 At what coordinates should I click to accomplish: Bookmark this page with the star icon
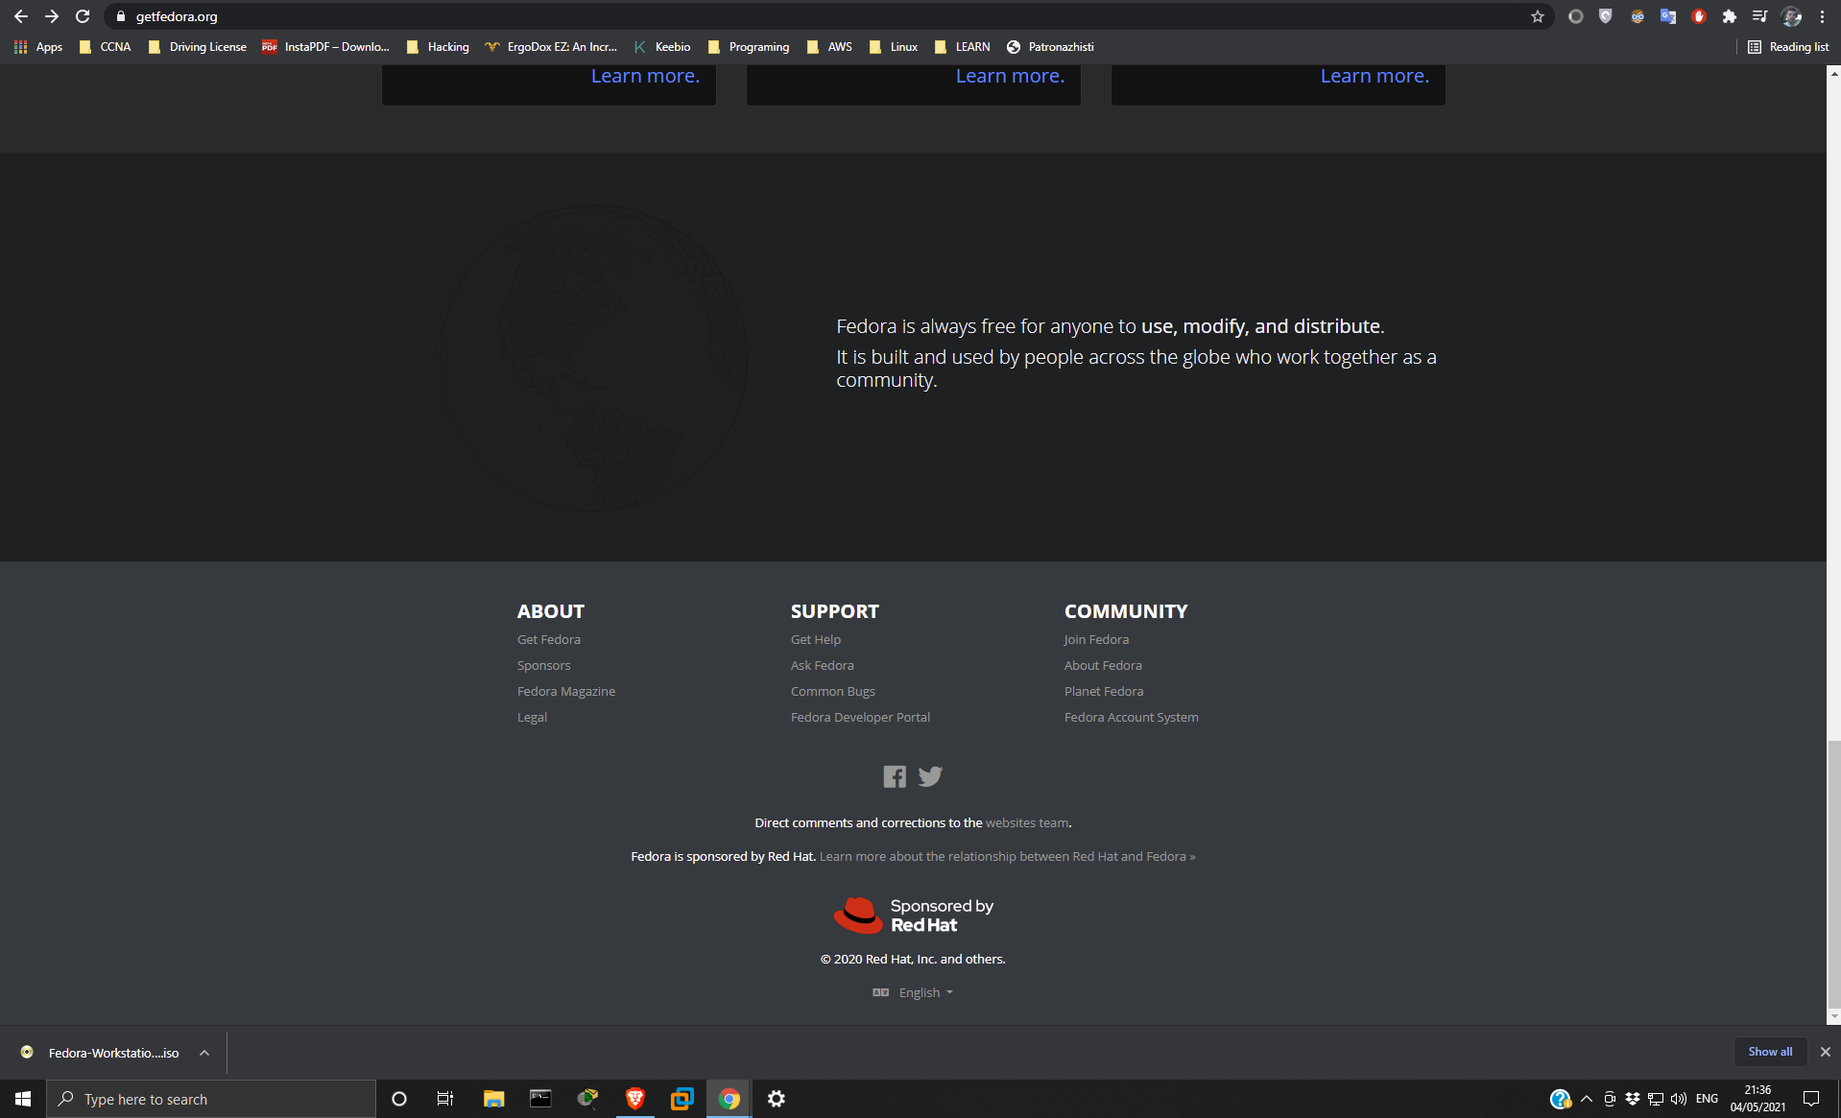(x=1538, y=16)
